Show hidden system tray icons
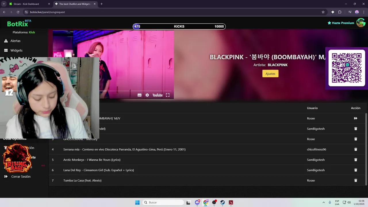Image resolution: width=368 pixels, height=207 pixels. [x=324, y=202]
